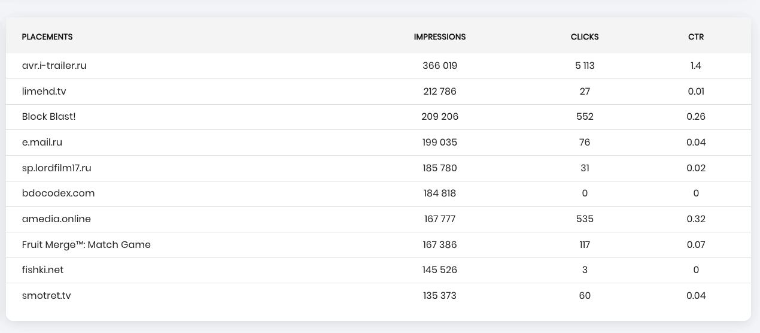Open the Block Blast! placement
Image resolution: width=760 pixels, height=333 pixels.
click(x=49, y=117)
